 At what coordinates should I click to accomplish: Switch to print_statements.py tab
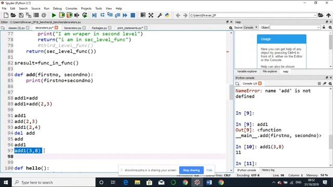(x=130, y=28)
